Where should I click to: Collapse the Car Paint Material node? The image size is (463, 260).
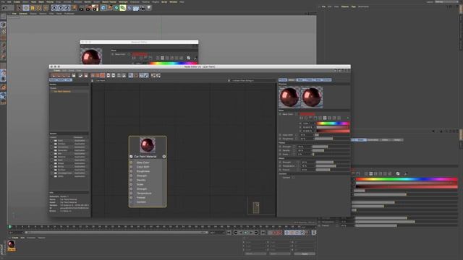coord(131,157)
